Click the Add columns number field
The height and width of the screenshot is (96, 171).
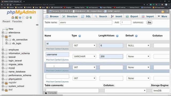[126, 22]
